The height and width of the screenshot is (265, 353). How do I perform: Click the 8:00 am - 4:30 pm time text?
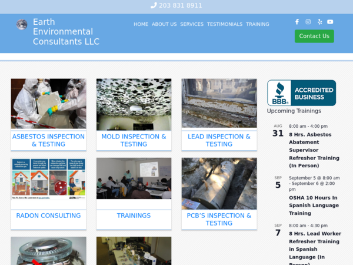[308, 226]
